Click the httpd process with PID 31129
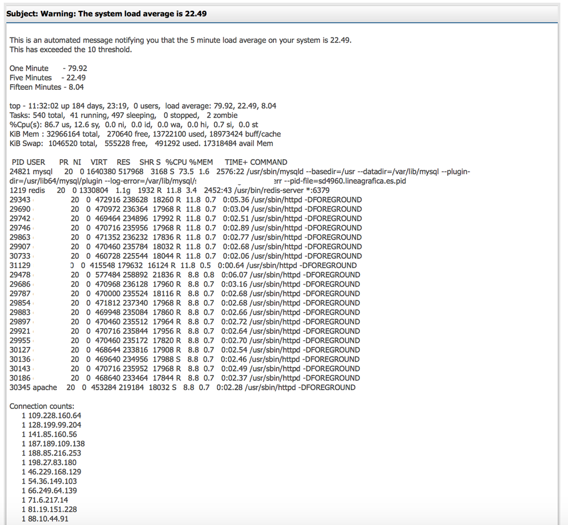The width and height of the screenshot is (568, 525). [x=21, y=265]
